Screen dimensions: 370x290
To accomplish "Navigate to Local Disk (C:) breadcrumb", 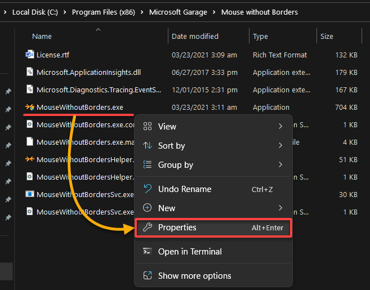I will click(35, 12).
